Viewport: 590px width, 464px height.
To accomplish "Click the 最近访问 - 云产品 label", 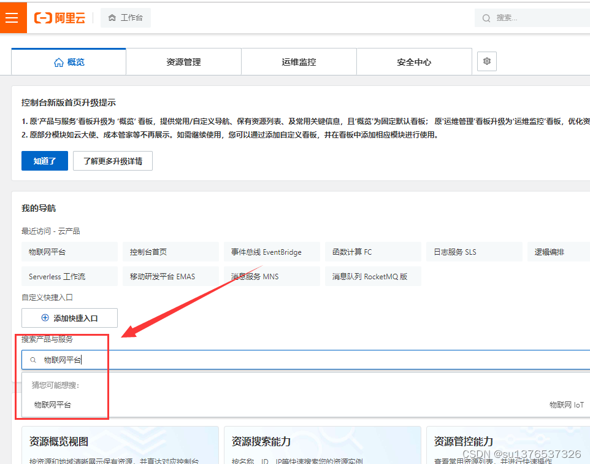I will click(51, 231).
